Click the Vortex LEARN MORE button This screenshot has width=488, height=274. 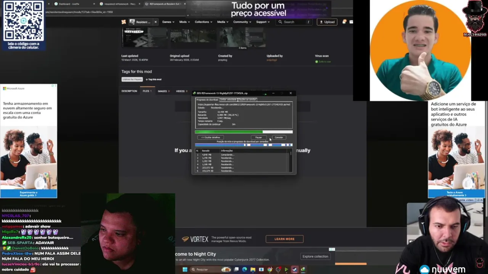(x=284, y=239)
